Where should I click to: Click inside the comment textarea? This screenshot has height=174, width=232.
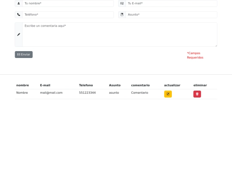point(120,35)
